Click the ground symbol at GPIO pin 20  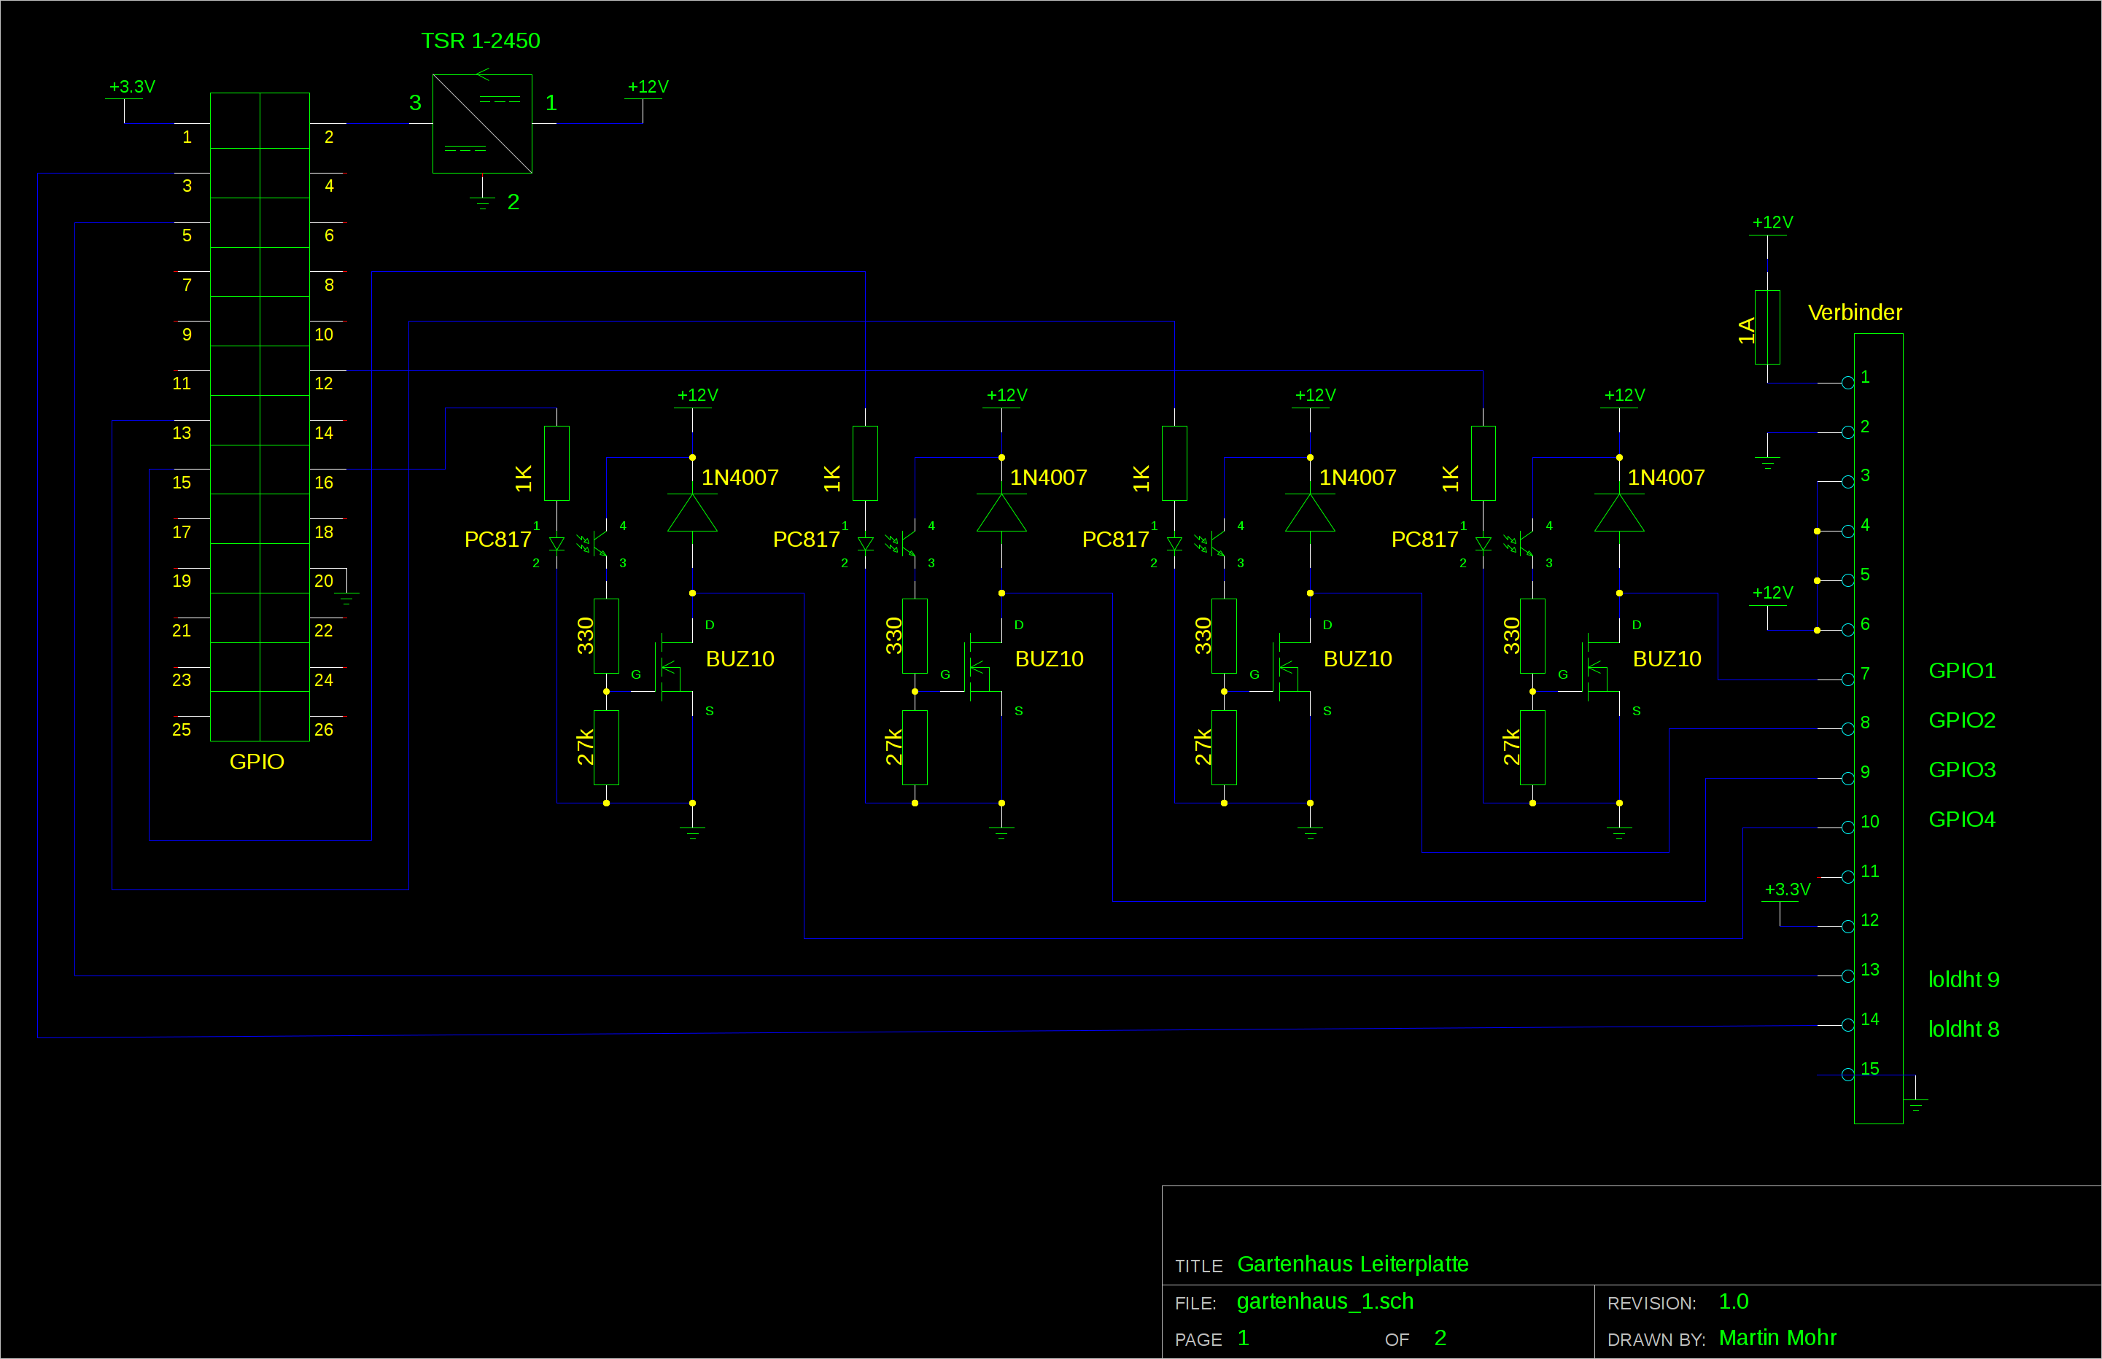[346, 599]
